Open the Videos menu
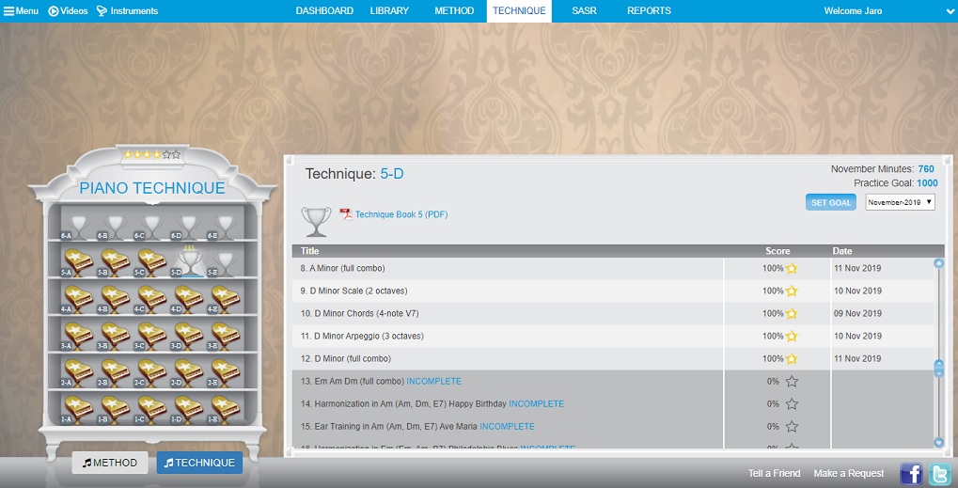 tap(68, 11)
